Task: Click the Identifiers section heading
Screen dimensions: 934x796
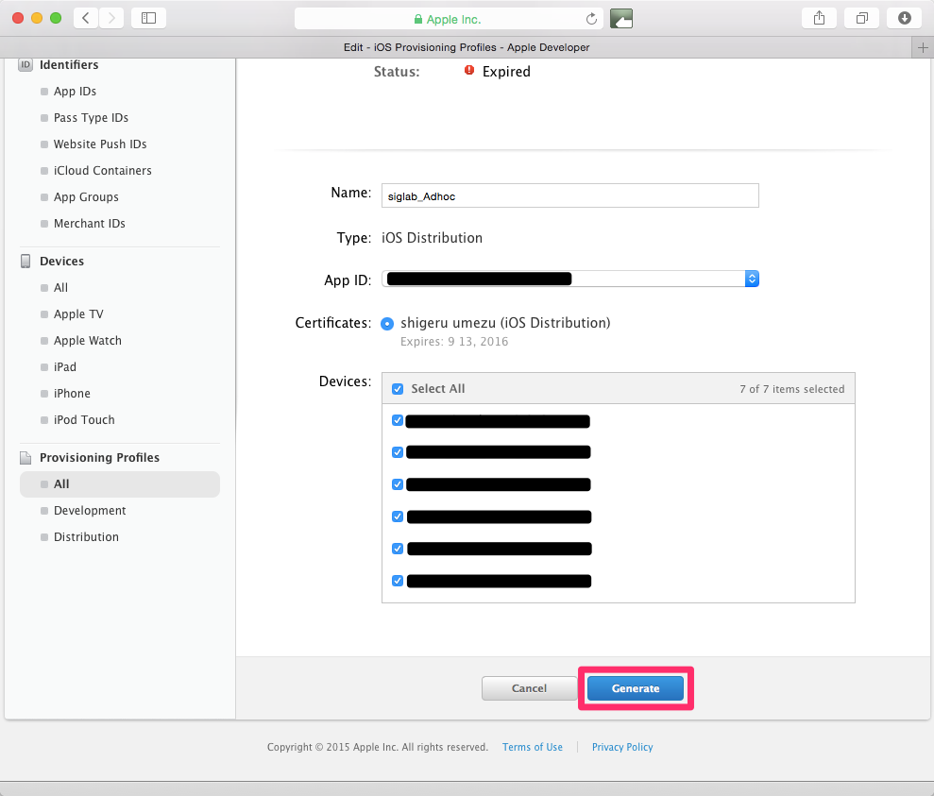Action: (x=69, y=65)
